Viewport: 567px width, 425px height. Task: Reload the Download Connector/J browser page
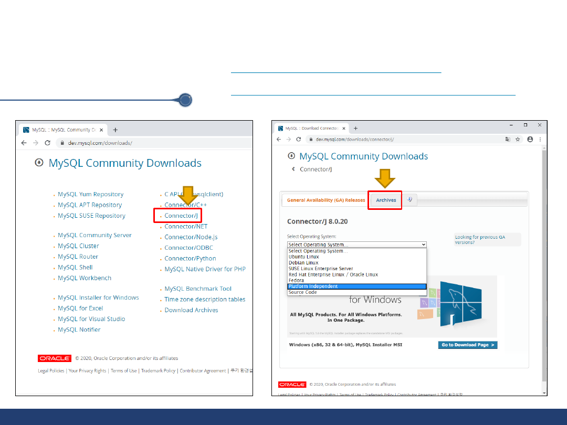click(299, 140)
